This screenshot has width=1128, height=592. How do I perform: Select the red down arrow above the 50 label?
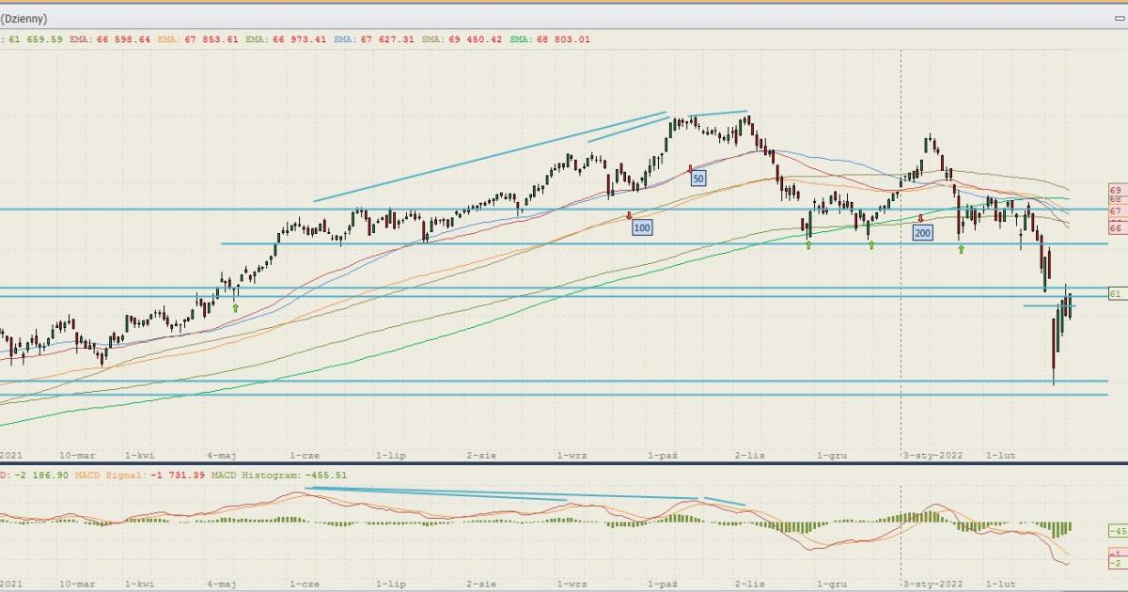tap(691, 167)
